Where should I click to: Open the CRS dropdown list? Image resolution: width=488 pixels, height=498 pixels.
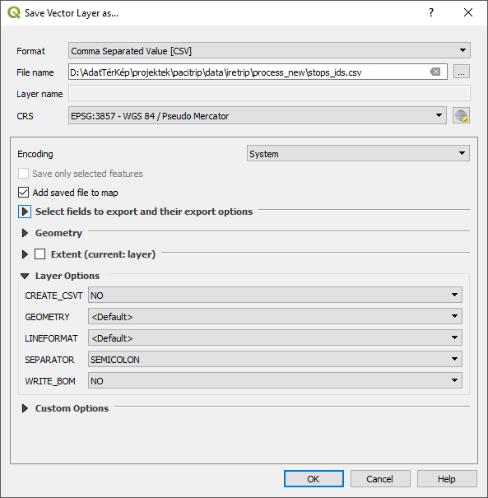[258, 115]
